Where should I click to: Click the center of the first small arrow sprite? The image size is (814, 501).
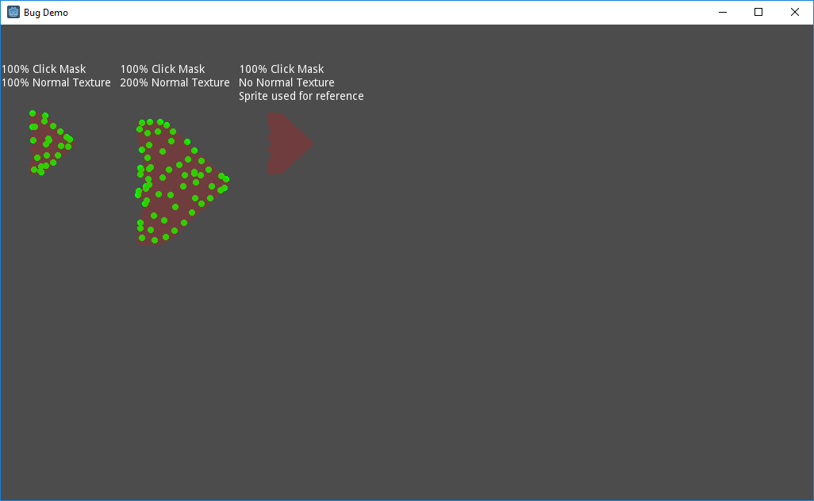(x=48, y=143)
